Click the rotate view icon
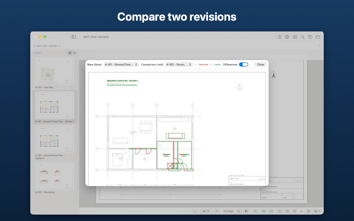This screenshot has width=354, height=221. [x=239, y=211]
